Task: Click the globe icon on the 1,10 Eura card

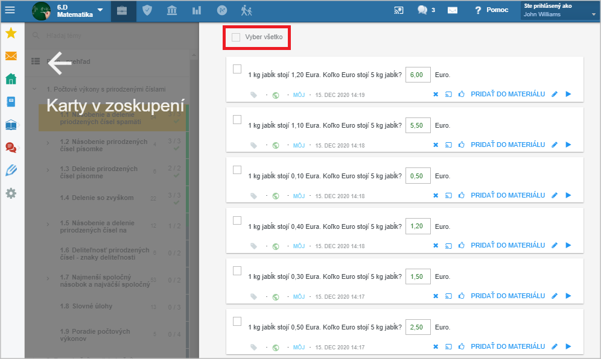Action: pos(276,145)
